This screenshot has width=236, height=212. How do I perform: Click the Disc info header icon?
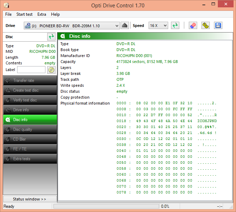point(63,36)
